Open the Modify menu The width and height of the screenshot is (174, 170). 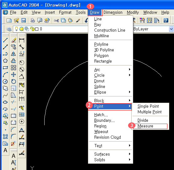pyautogui.click(x=133, y=13)
